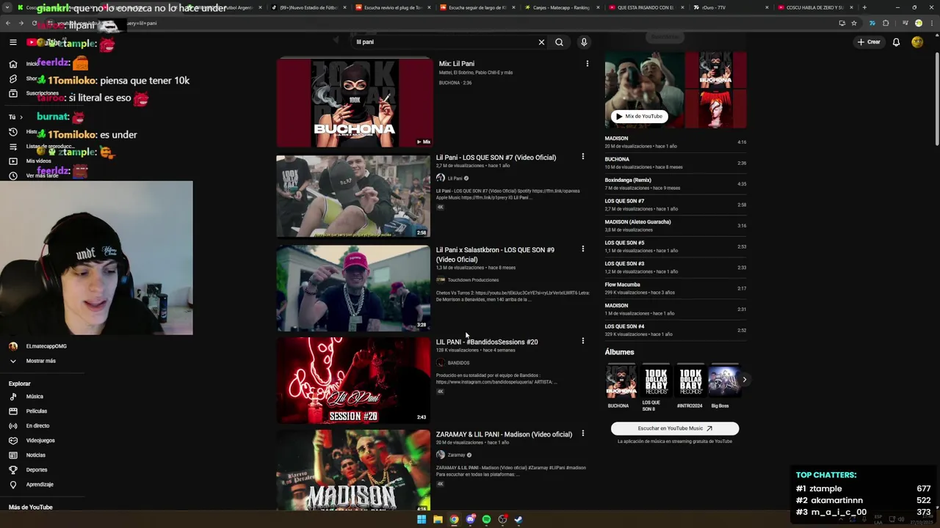
Task: Select MADISON (Aleteo Guaracha) track
Action: point(676,225)
